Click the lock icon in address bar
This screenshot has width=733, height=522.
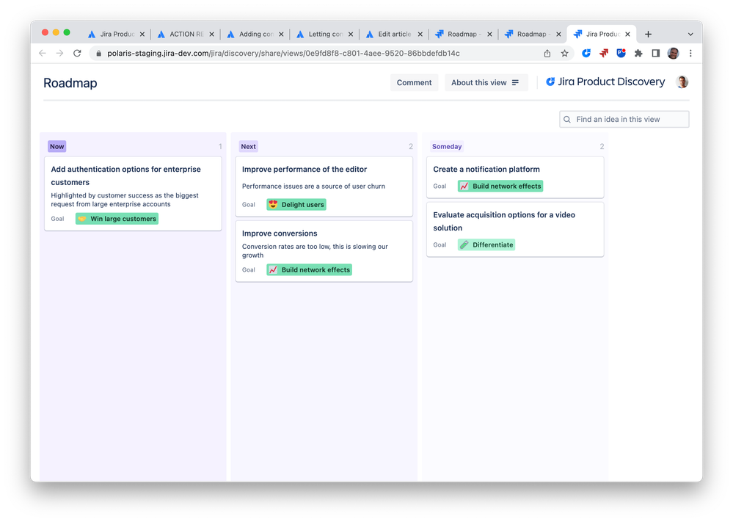(98, 54)
